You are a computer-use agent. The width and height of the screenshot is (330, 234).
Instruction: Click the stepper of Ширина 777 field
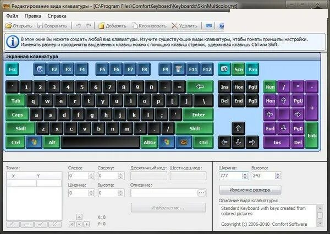[245, 176]
